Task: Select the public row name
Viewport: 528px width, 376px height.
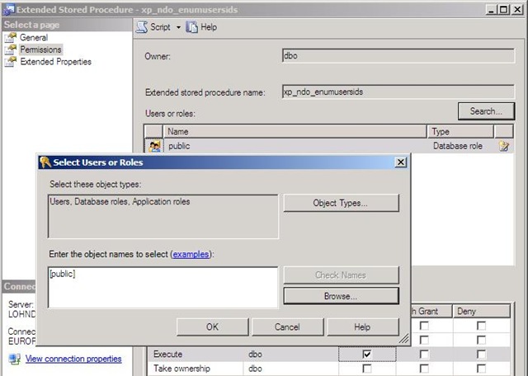Action: pyautogui.click(x=179, y=146)
